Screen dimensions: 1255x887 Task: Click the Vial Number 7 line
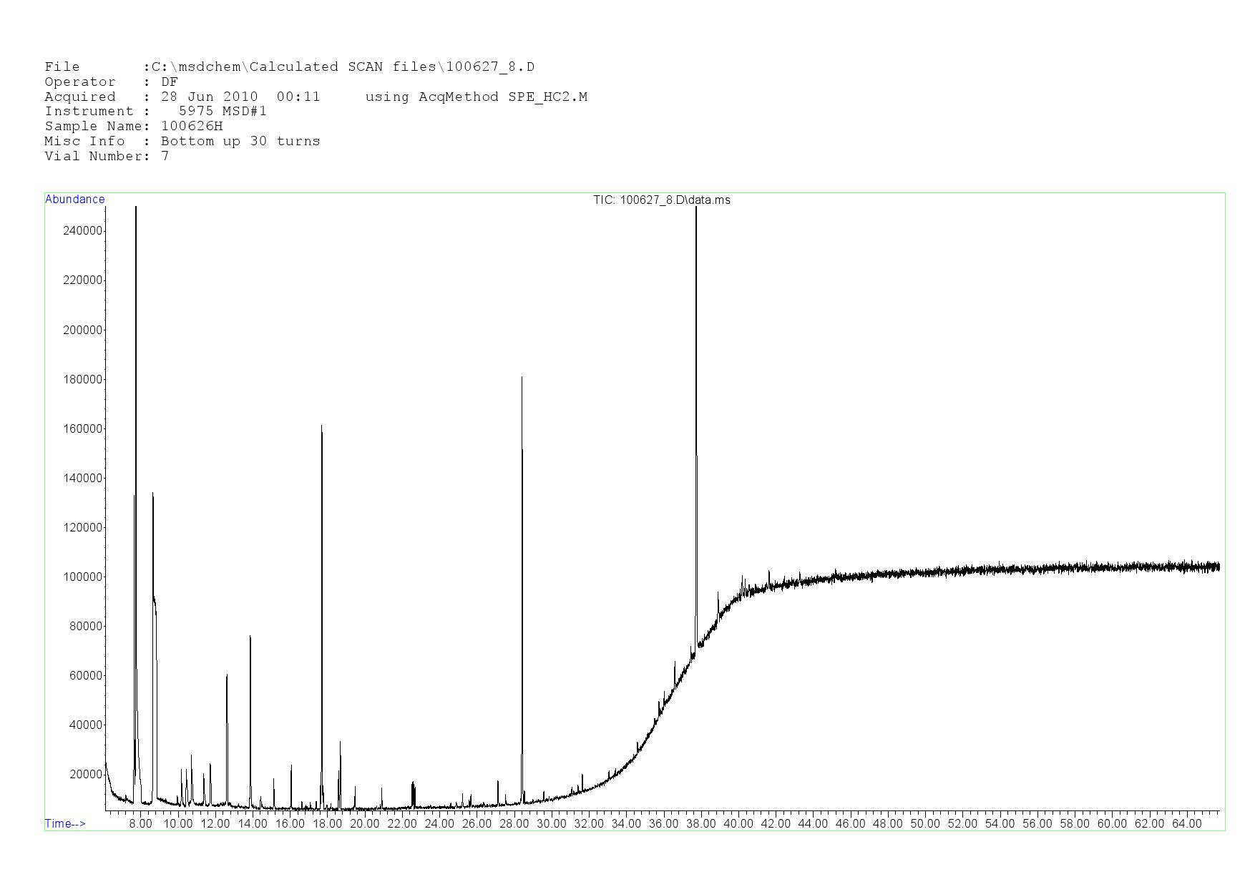click(x=107, y=157)
